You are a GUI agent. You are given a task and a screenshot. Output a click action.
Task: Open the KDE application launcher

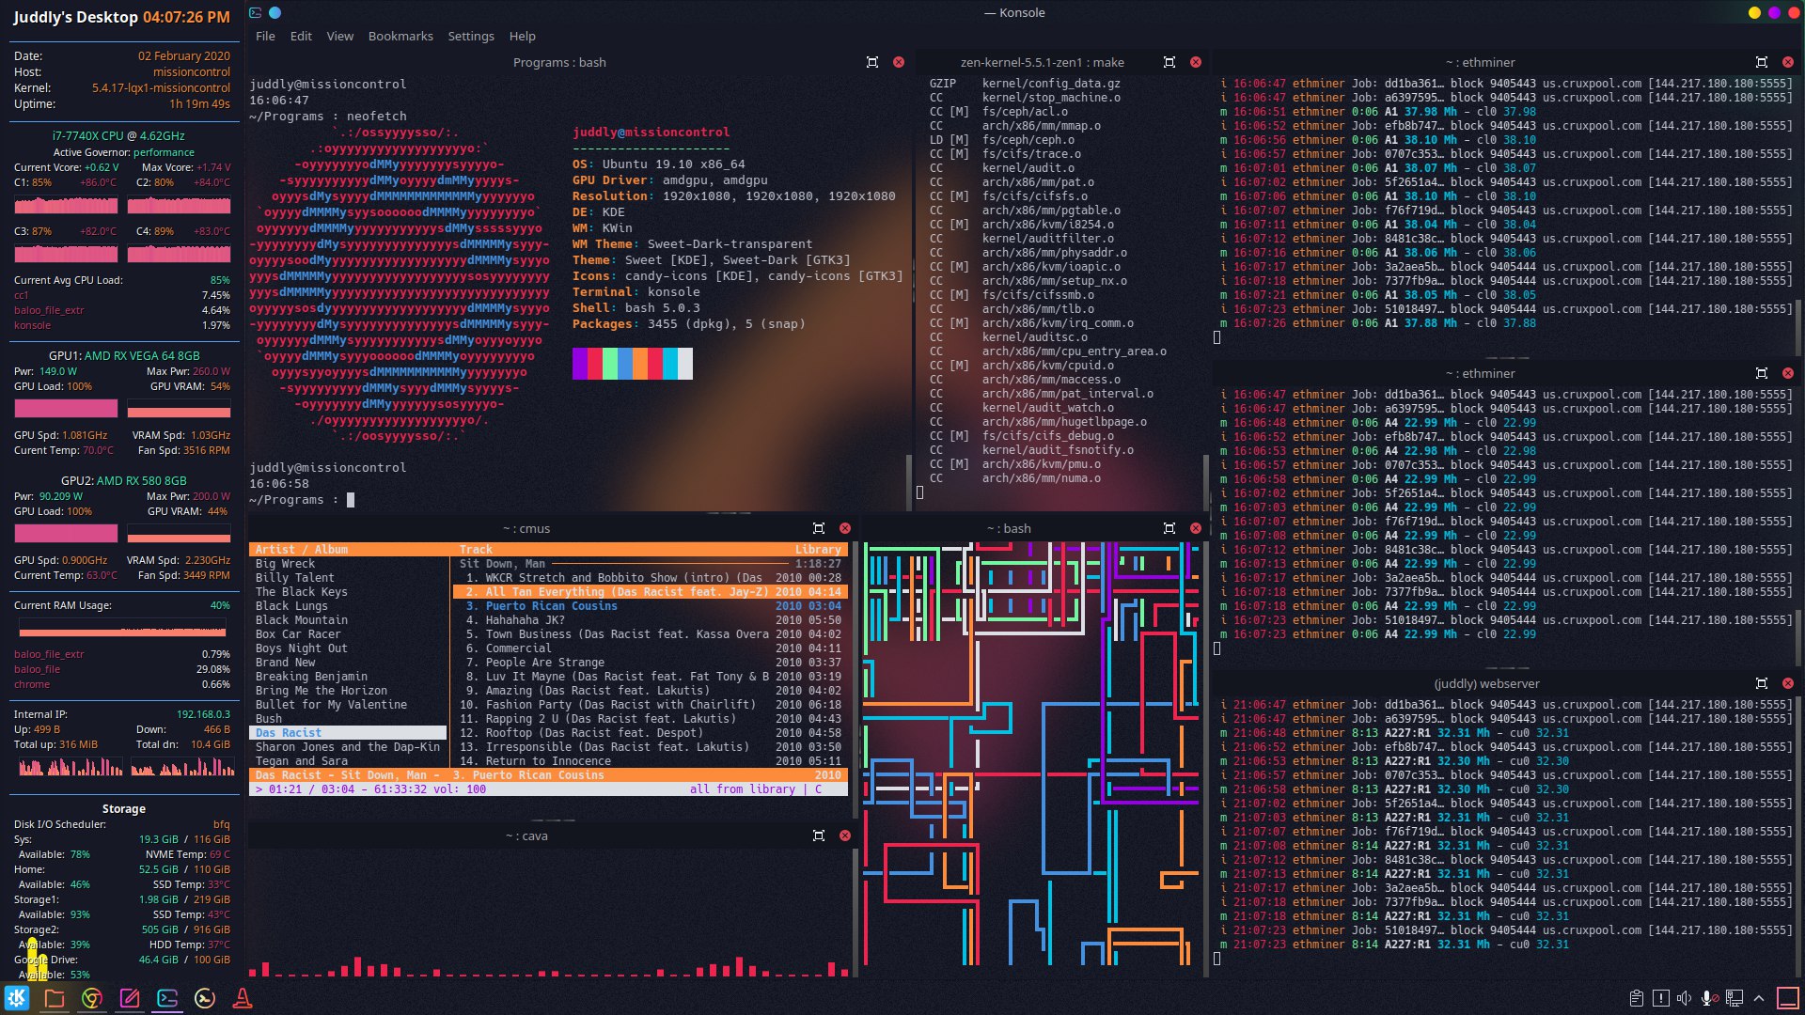tap(17, 998)
